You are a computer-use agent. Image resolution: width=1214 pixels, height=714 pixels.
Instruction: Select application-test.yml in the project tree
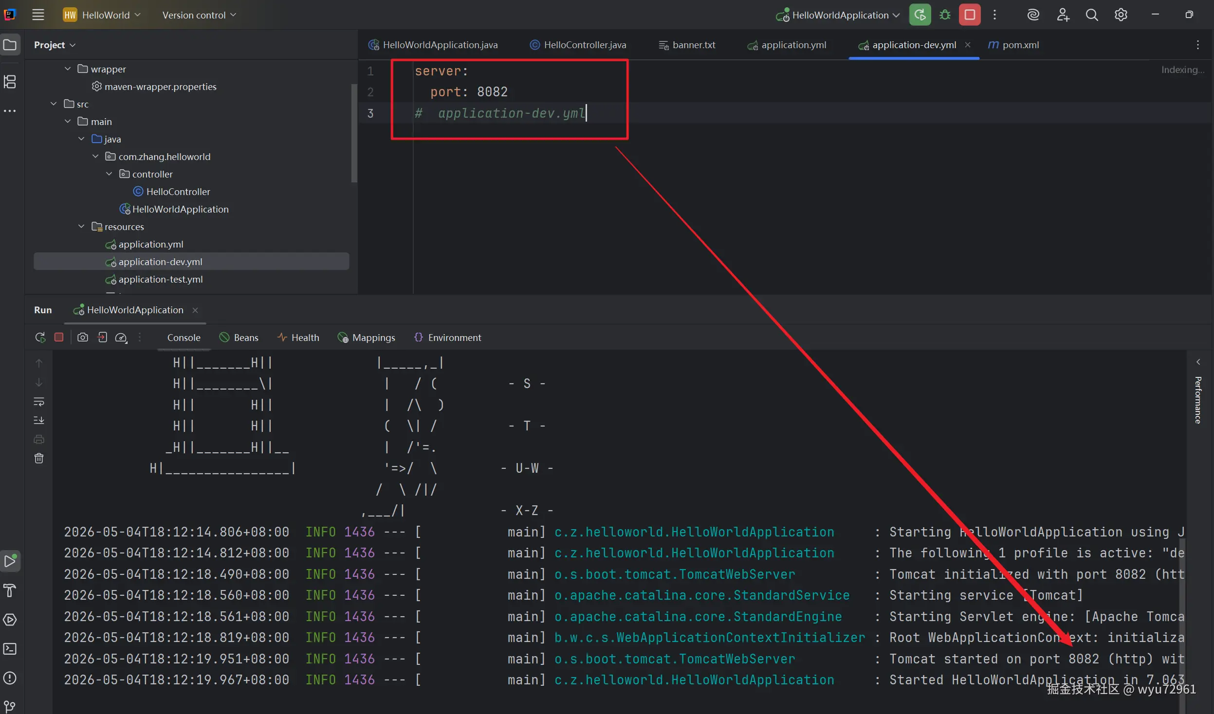pos(154,279)
